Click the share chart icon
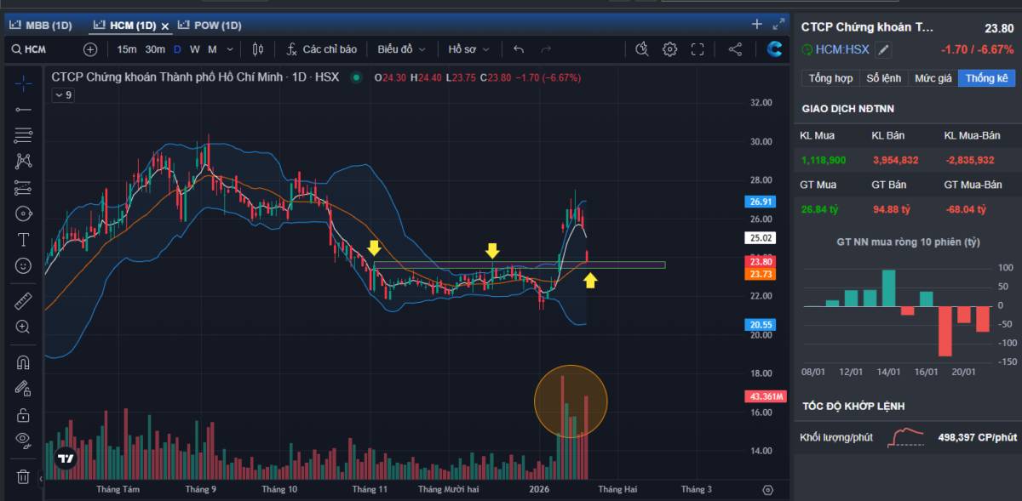Image resolution: width=1022 pixels, height=501 pixels. pos(735,49)
